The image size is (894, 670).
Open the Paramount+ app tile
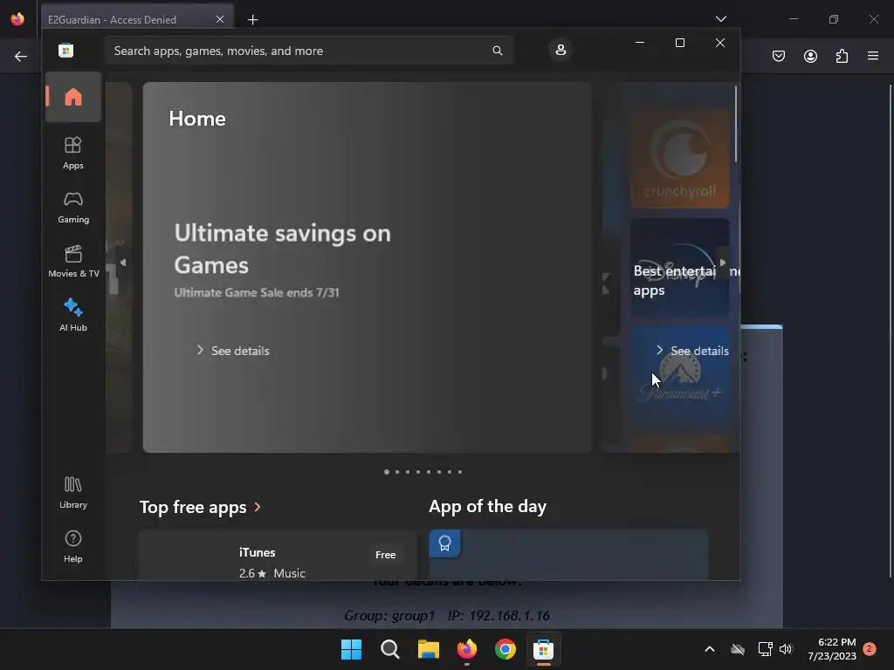[679, 376]
